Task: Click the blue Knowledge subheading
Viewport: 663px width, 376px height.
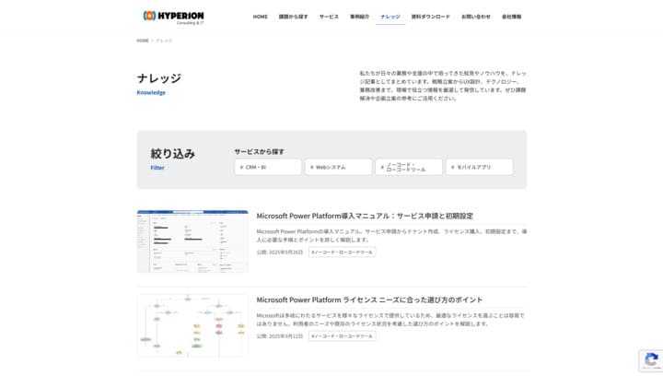Action: pyautogui.click(x=151, y=93)
